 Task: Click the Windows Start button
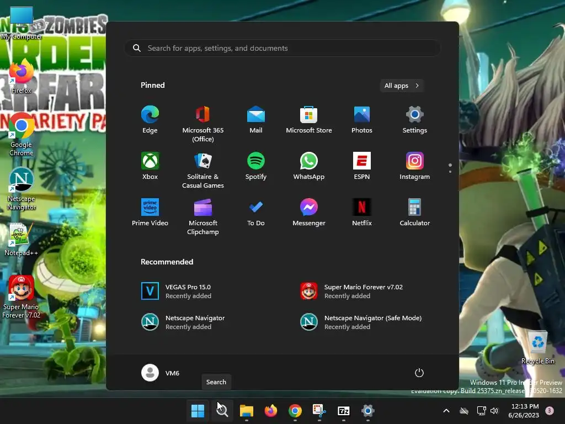coord(198,411)
